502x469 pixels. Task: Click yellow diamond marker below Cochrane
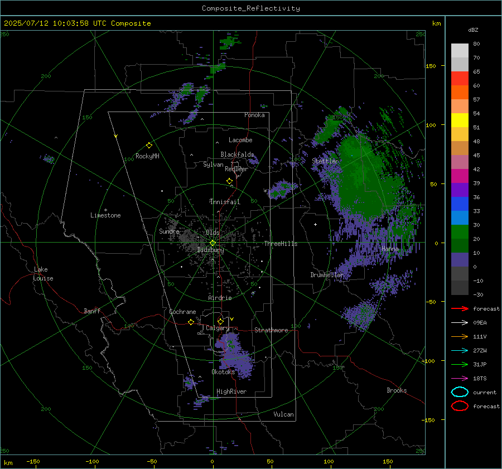191,322
